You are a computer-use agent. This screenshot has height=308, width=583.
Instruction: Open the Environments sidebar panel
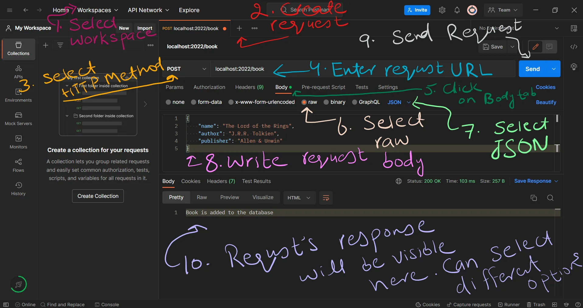click(19, 95)
